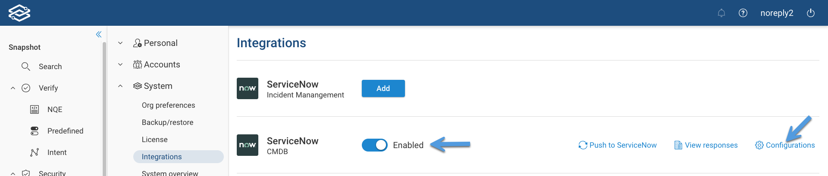Collapse the System settings section

click(x=120, y=86)
